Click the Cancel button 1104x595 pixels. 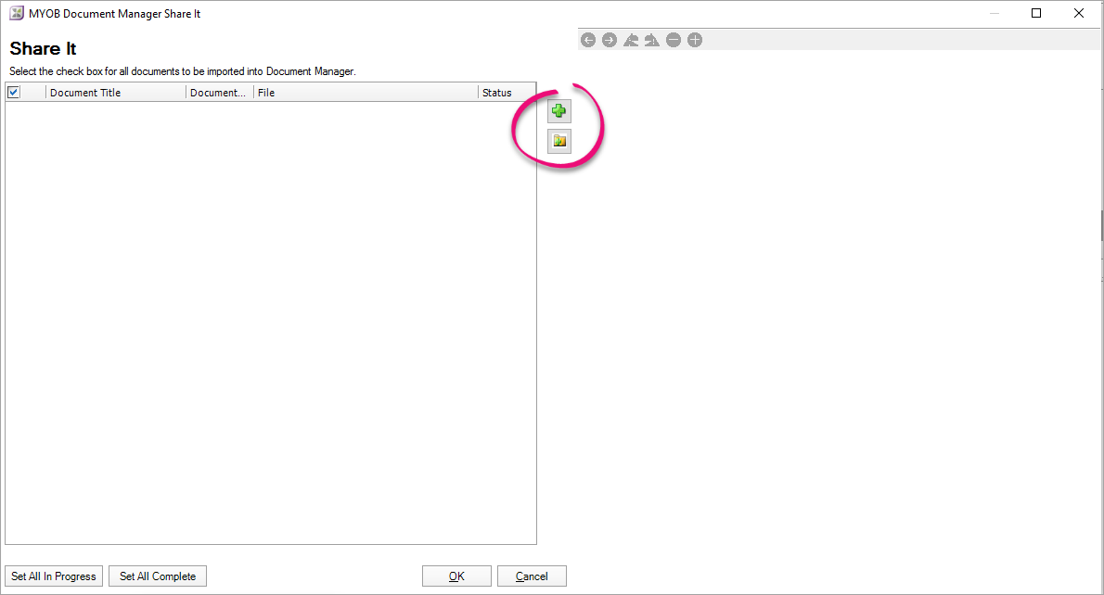click(x=532, y=576)
